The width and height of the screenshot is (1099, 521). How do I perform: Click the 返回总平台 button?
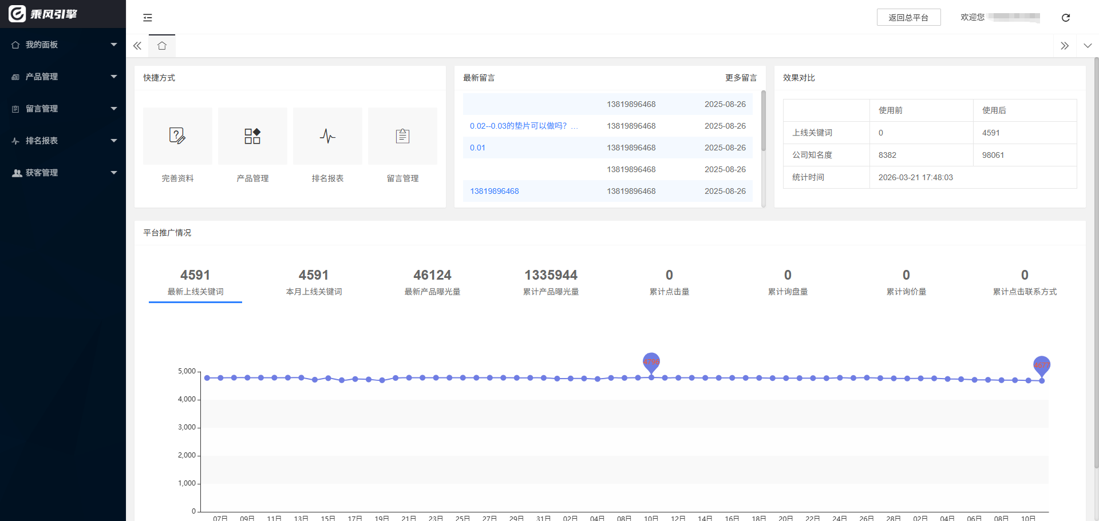point(908,18)
